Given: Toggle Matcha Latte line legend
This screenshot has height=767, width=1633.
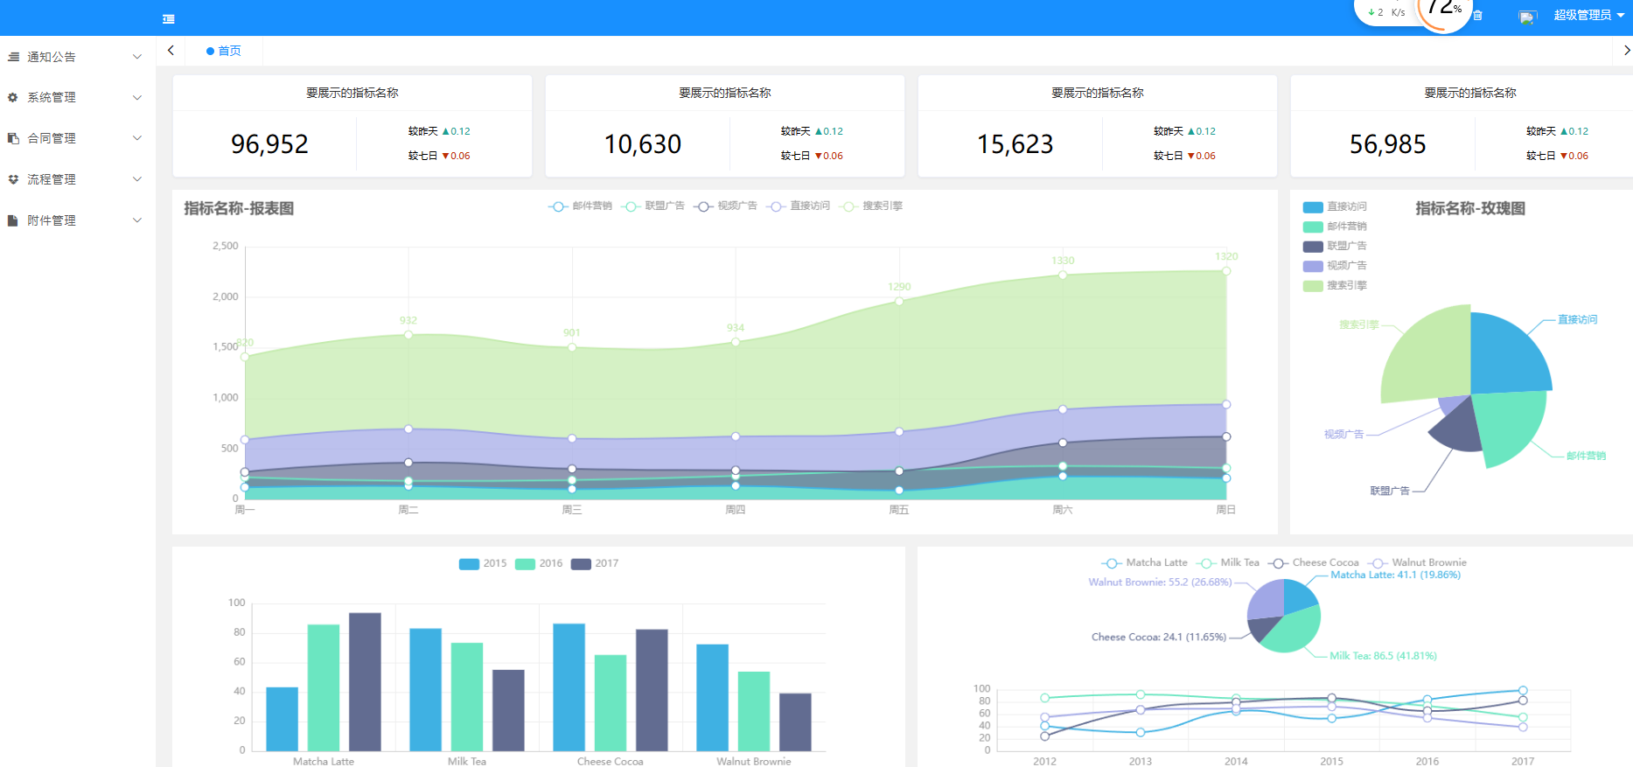Looking at the screenshot, I should point(1144,563).
